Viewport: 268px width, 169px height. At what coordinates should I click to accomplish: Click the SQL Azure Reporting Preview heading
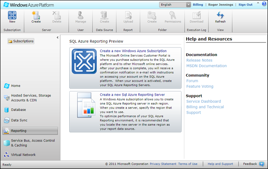click(x=96, y=41)
